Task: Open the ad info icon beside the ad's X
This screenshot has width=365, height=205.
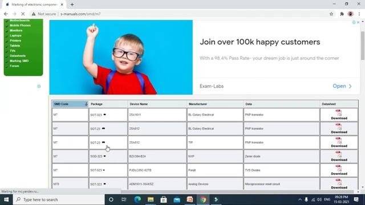Action: pos(354,22)
